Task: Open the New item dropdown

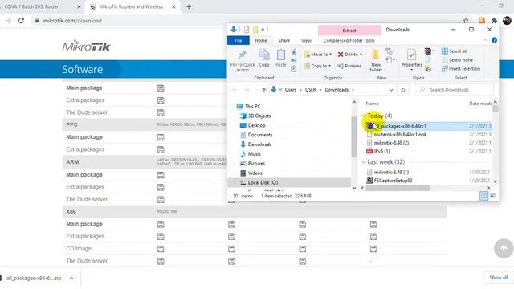Action: (390, 51)
